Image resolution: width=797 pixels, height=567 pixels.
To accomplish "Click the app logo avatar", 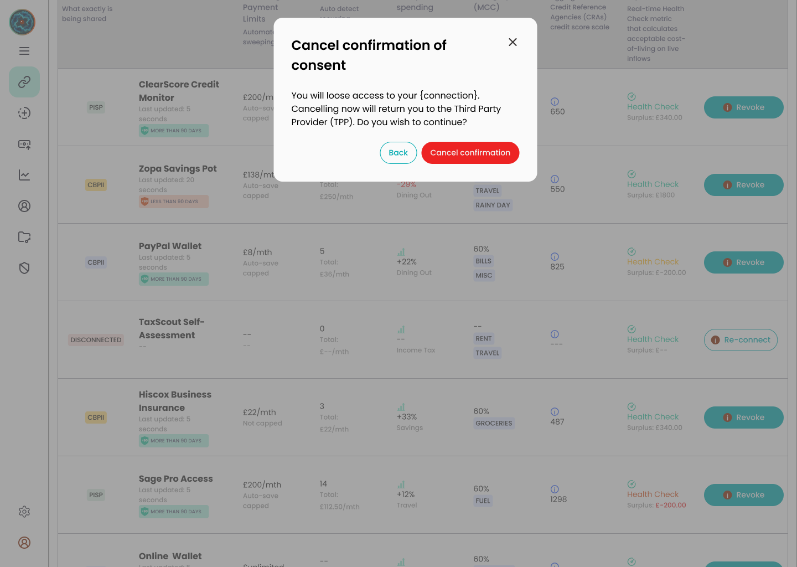I will pyautogui.click(x=22, y=22).
